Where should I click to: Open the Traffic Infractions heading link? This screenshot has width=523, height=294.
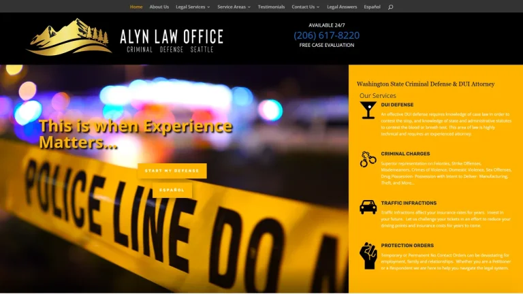click(409, 203)
